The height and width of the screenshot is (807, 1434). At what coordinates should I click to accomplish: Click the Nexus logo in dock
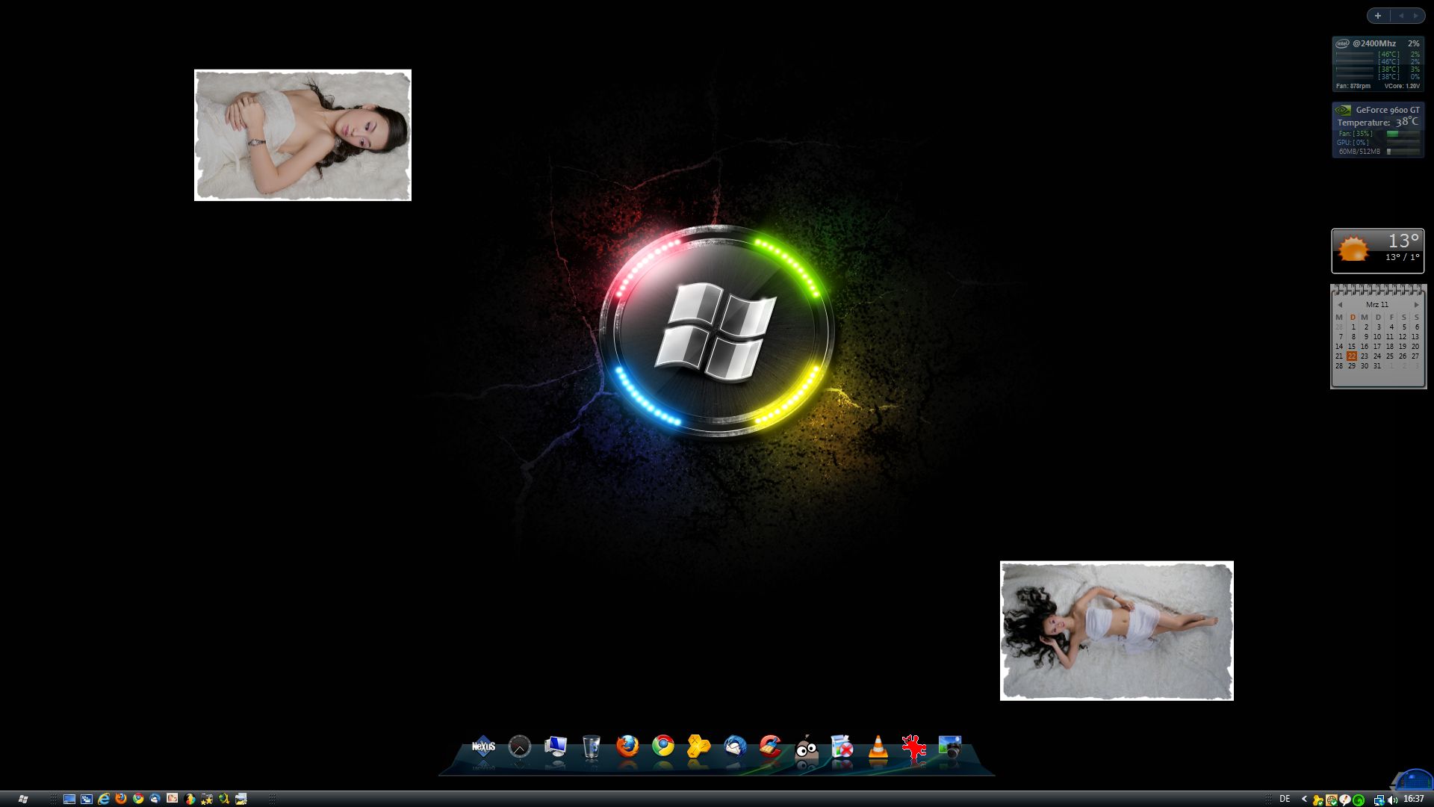484,746
